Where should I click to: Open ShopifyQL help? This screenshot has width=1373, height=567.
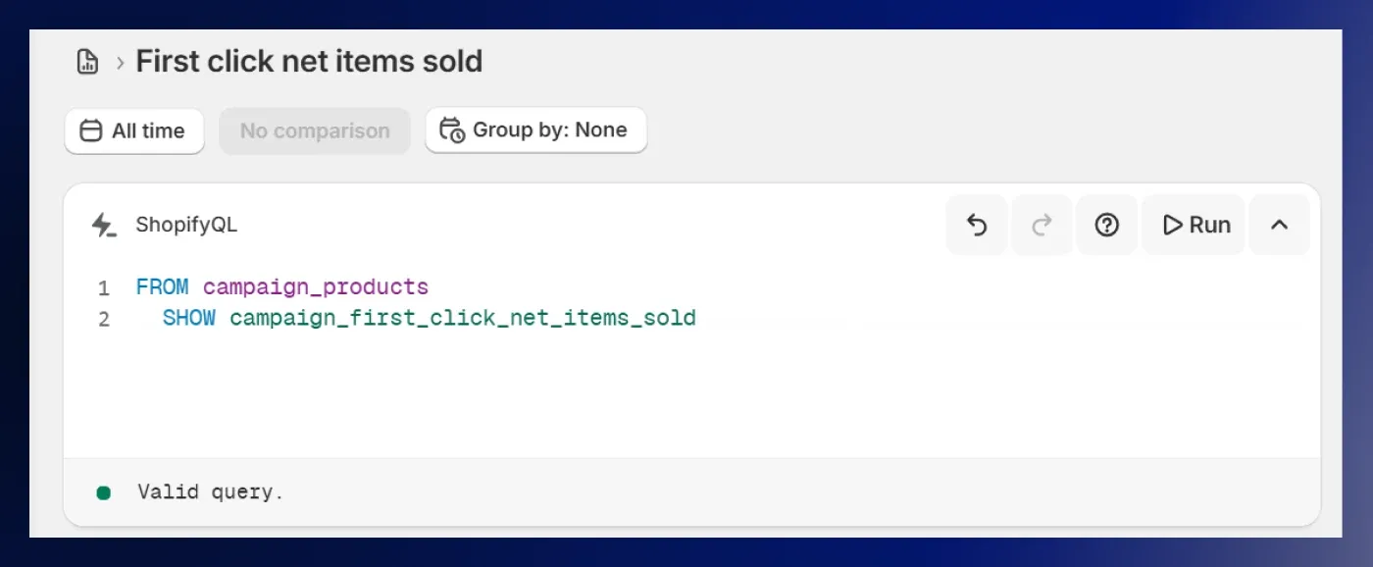(1107, 225)
